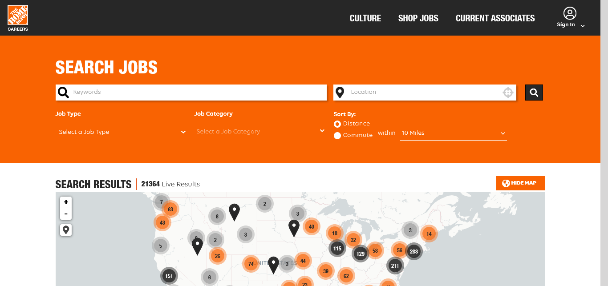Expand the Job Type dropdown
The image size is (608, 286).
122,132
